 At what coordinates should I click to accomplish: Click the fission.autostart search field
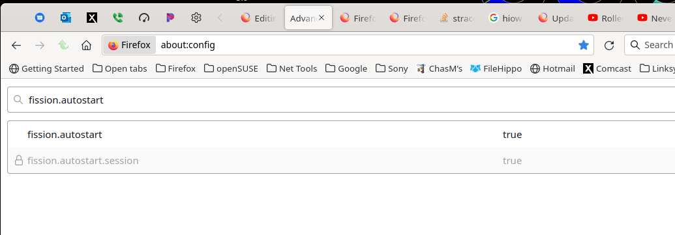click(x=341, y=100)
